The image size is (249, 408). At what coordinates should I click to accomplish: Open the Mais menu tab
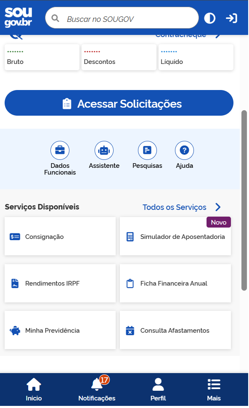point(215,390)
